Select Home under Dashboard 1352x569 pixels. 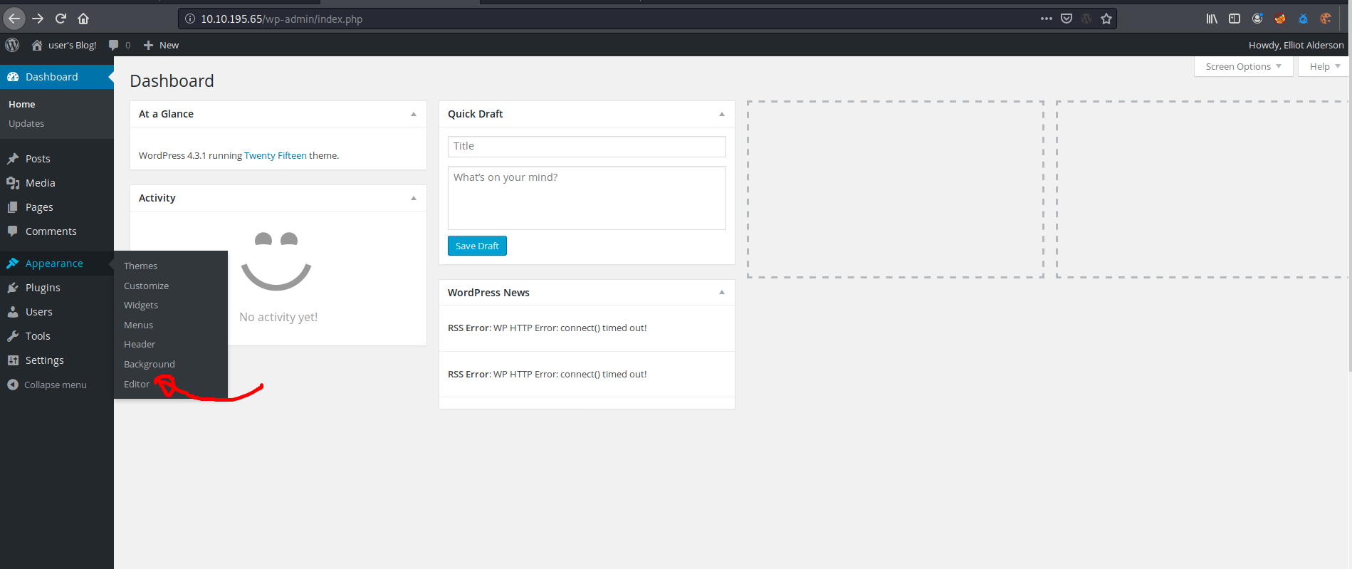click(22, 104)
